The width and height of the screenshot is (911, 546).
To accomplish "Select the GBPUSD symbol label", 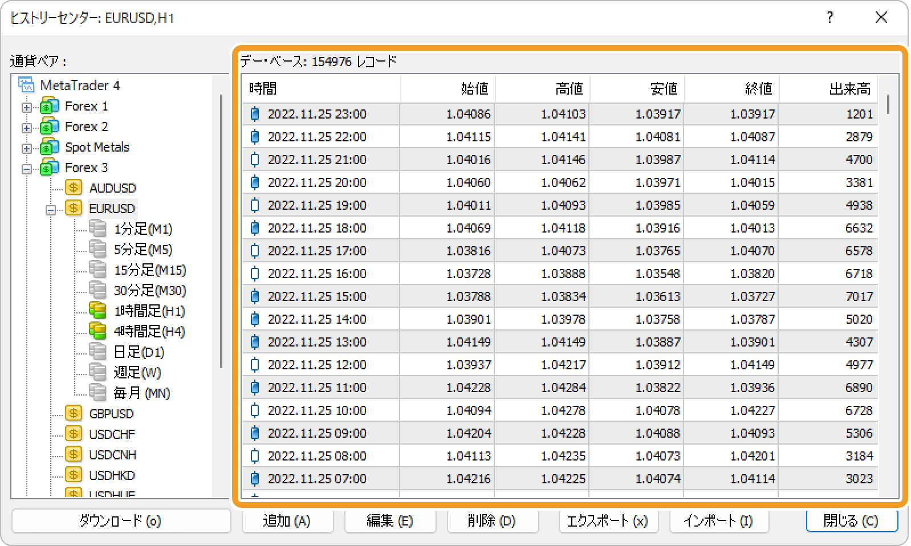I will pyautogui.click(x=112, y=414).
